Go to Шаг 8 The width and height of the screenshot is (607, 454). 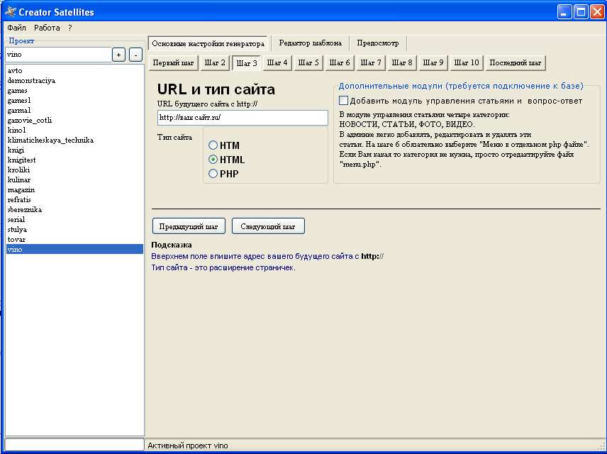(402, 62)
